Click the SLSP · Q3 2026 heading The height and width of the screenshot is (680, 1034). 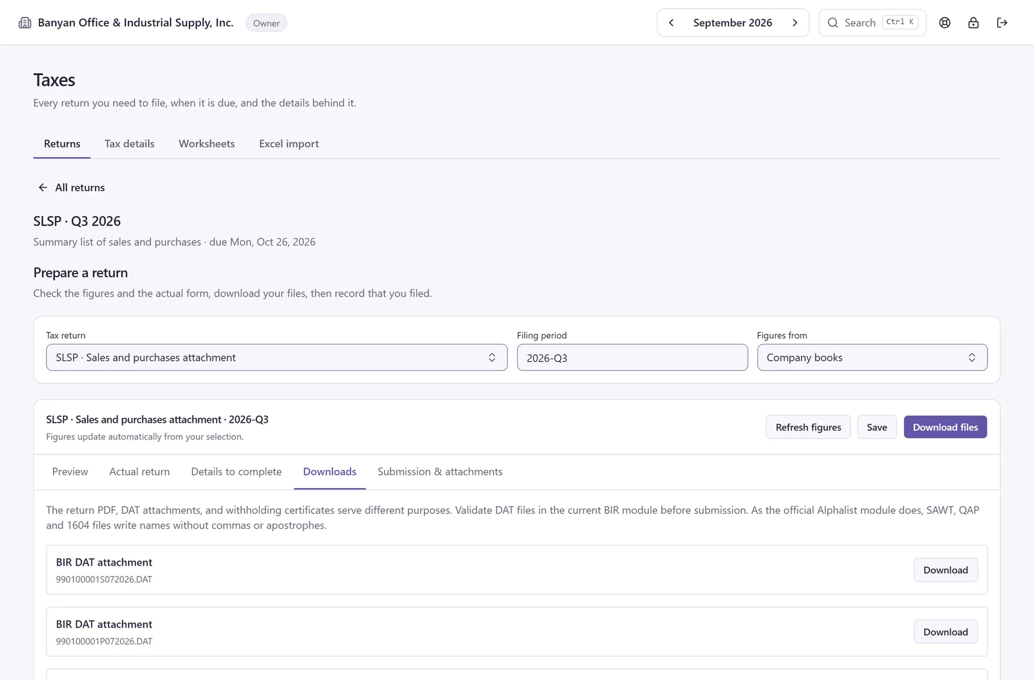pos(77,221)
